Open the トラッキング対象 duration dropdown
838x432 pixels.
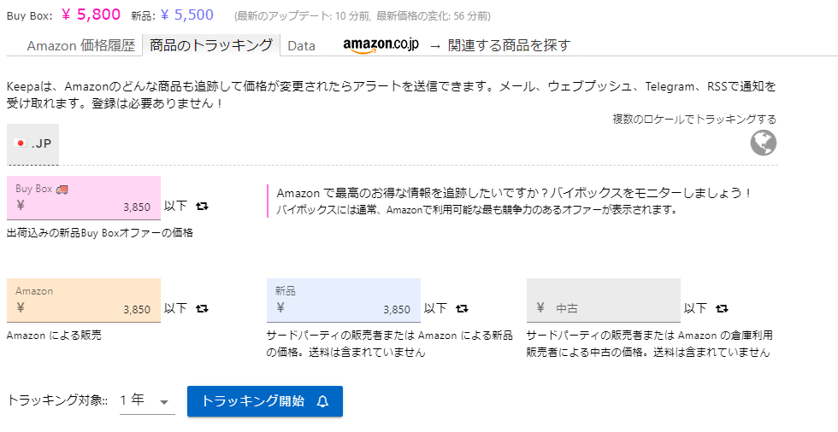click(x=146, y=400)
